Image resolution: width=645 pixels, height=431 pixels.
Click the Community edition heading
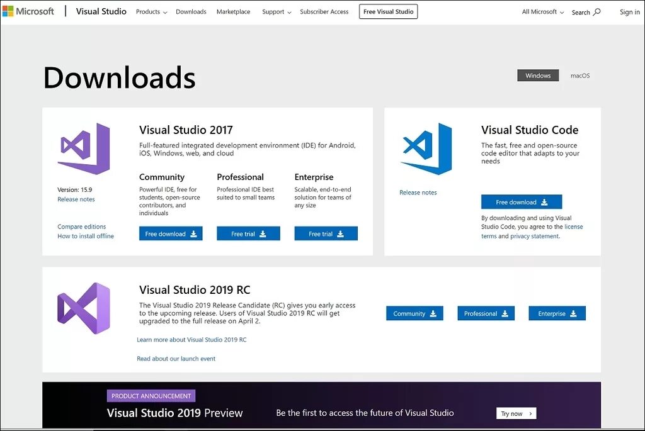162,177
